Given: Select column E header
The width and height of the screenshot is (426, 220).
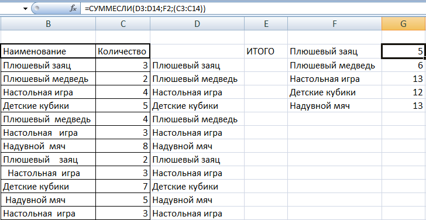Looking at the screenshot, I should point(266,24).
